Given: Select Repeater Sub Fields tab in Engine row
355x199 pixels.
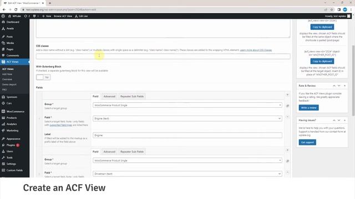Looking at the screenshot, I should pos(132,96).
